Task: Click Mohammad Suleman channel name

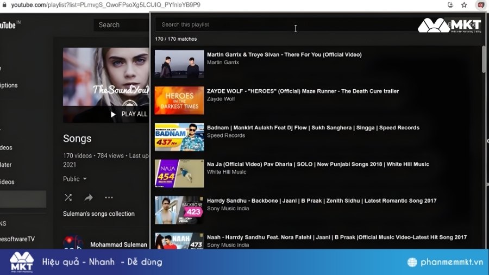Action: pos(118,245)
